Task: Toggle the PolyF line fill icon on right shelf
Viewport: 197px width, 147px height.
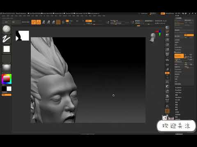Action: pos(167,101)
